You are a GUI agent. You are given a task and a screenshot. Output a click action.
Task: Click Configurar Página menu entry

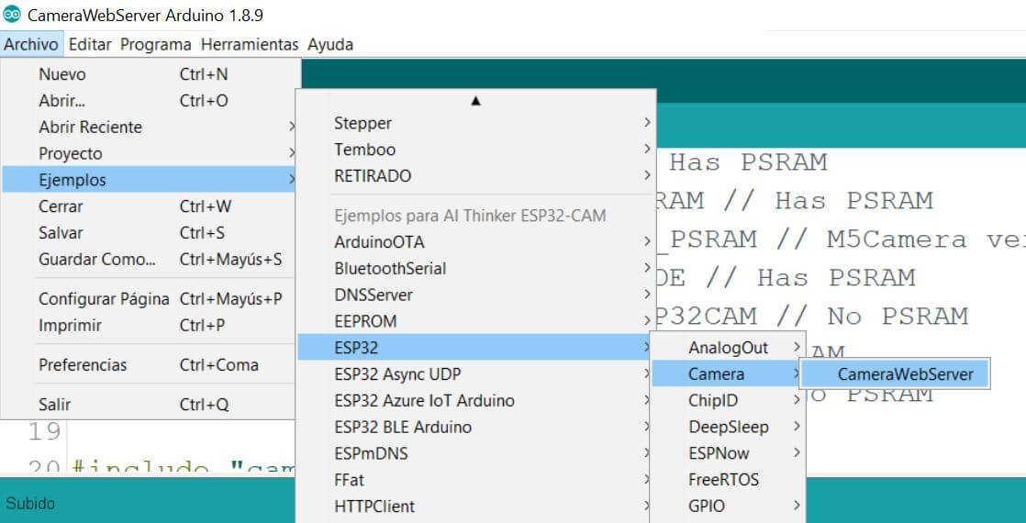coord(104,299)
